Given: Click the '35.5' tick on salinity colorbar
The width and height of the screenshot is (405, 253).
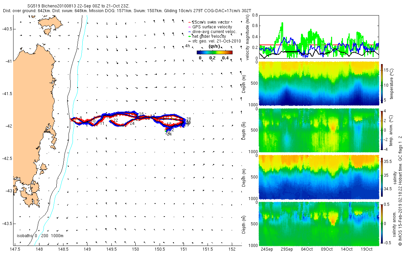Looking at the screenshot, I should (388, 162).
